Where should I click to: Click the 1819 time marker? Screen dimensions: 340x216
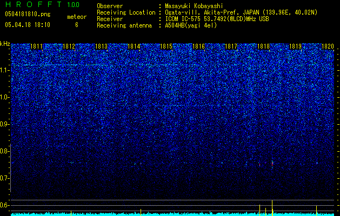[x=296, y=46]
